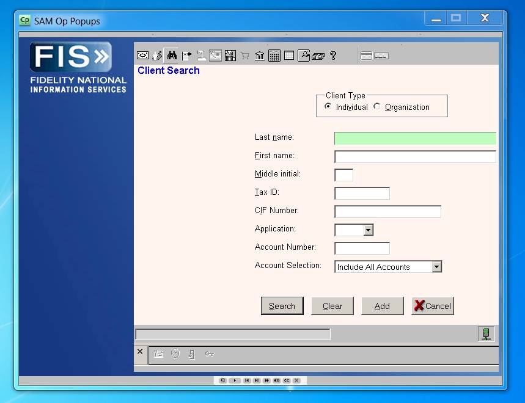Viewport: 525px width, 403px height.
Task: Click fast forward in playback bar
Action: point(267,380)
